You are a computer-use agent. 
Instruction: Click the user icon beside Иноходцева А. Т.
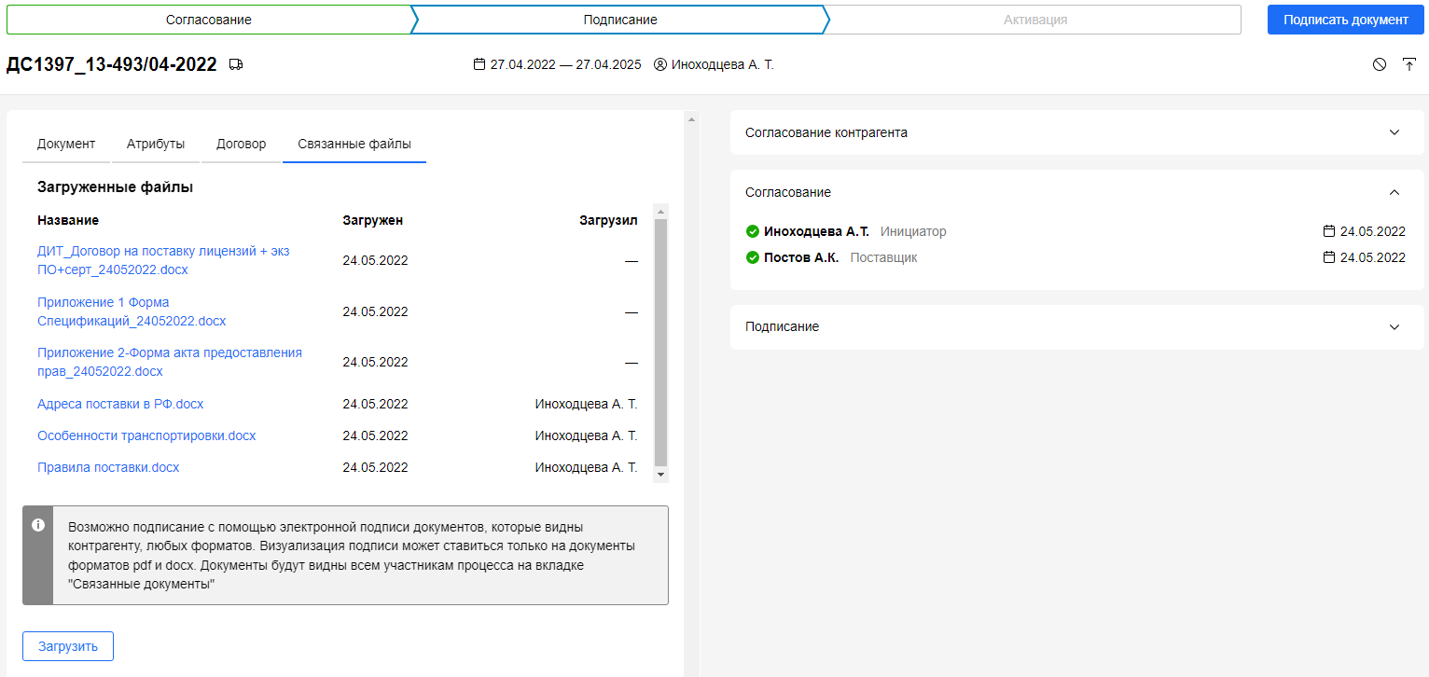(660, 65)
